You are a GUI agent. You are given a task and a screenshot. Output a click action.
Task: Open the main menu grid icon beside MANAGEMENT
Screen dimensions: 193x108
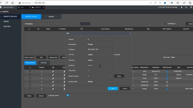[x=1, y=7]
